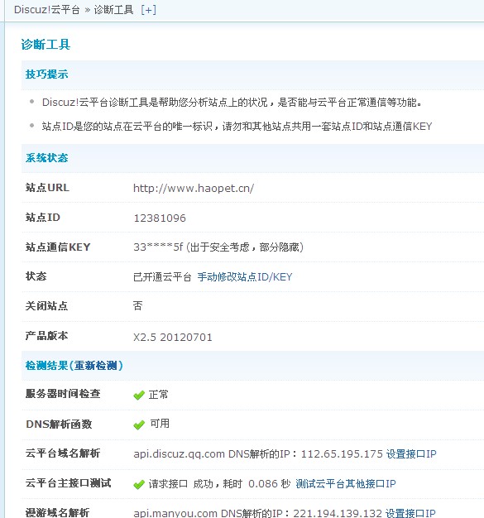
Task: Open Discuz!云平台 breadcrumb text
Action: pyautogui.click(x=47, y=10)
